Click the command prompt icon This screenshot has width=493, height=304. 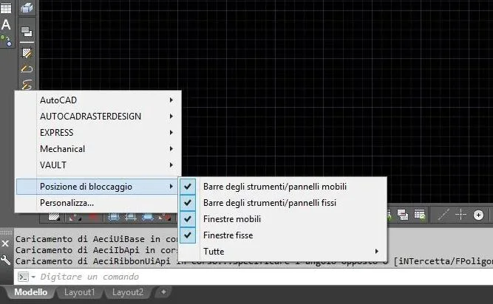23,277
